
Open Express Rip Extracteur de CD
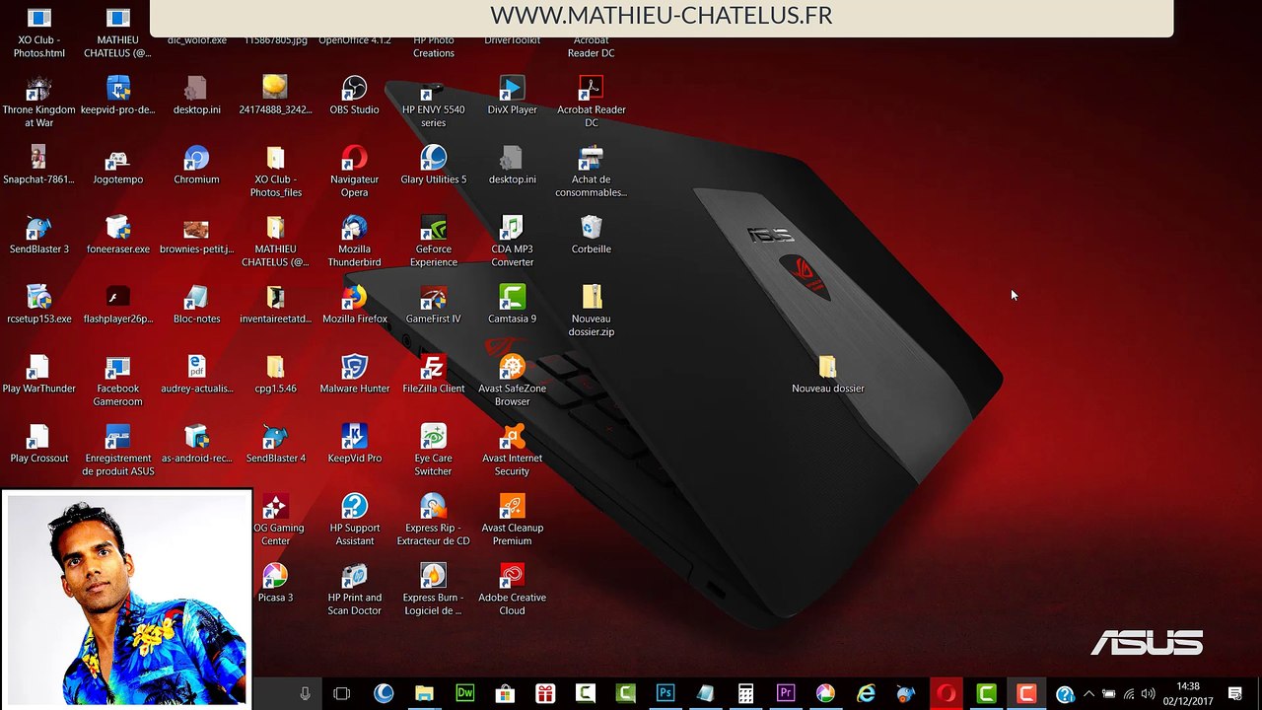(x=433, y=521)
